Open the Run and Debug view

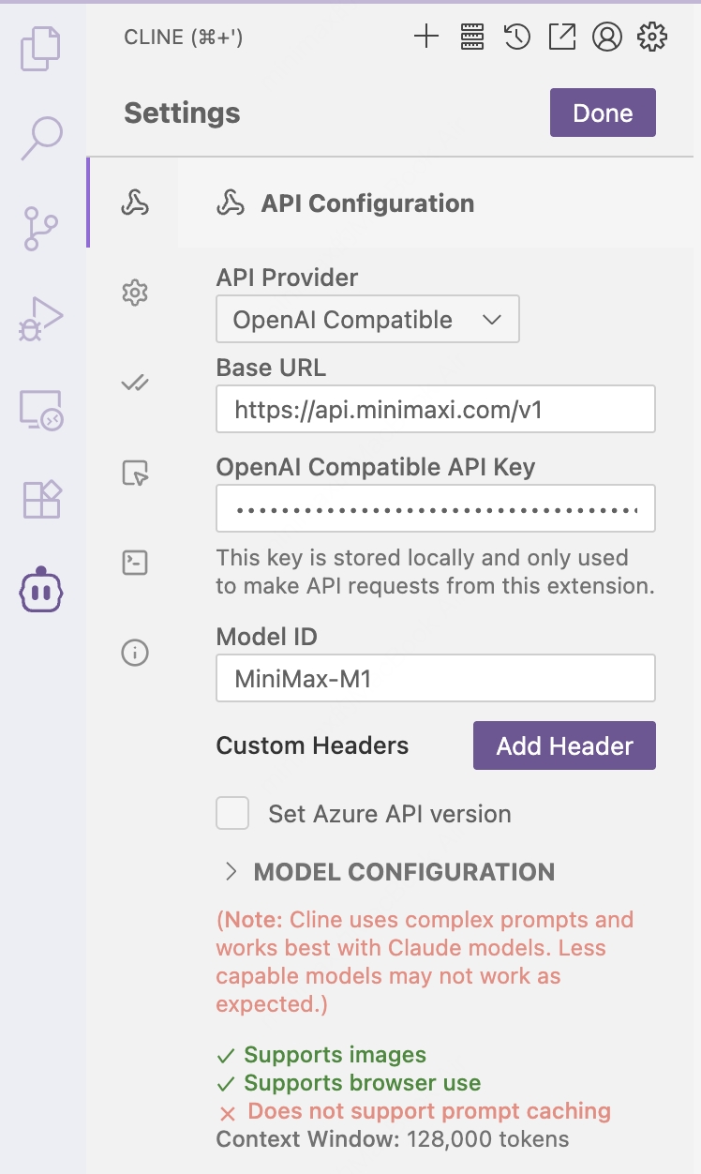[x=41, y=319]
